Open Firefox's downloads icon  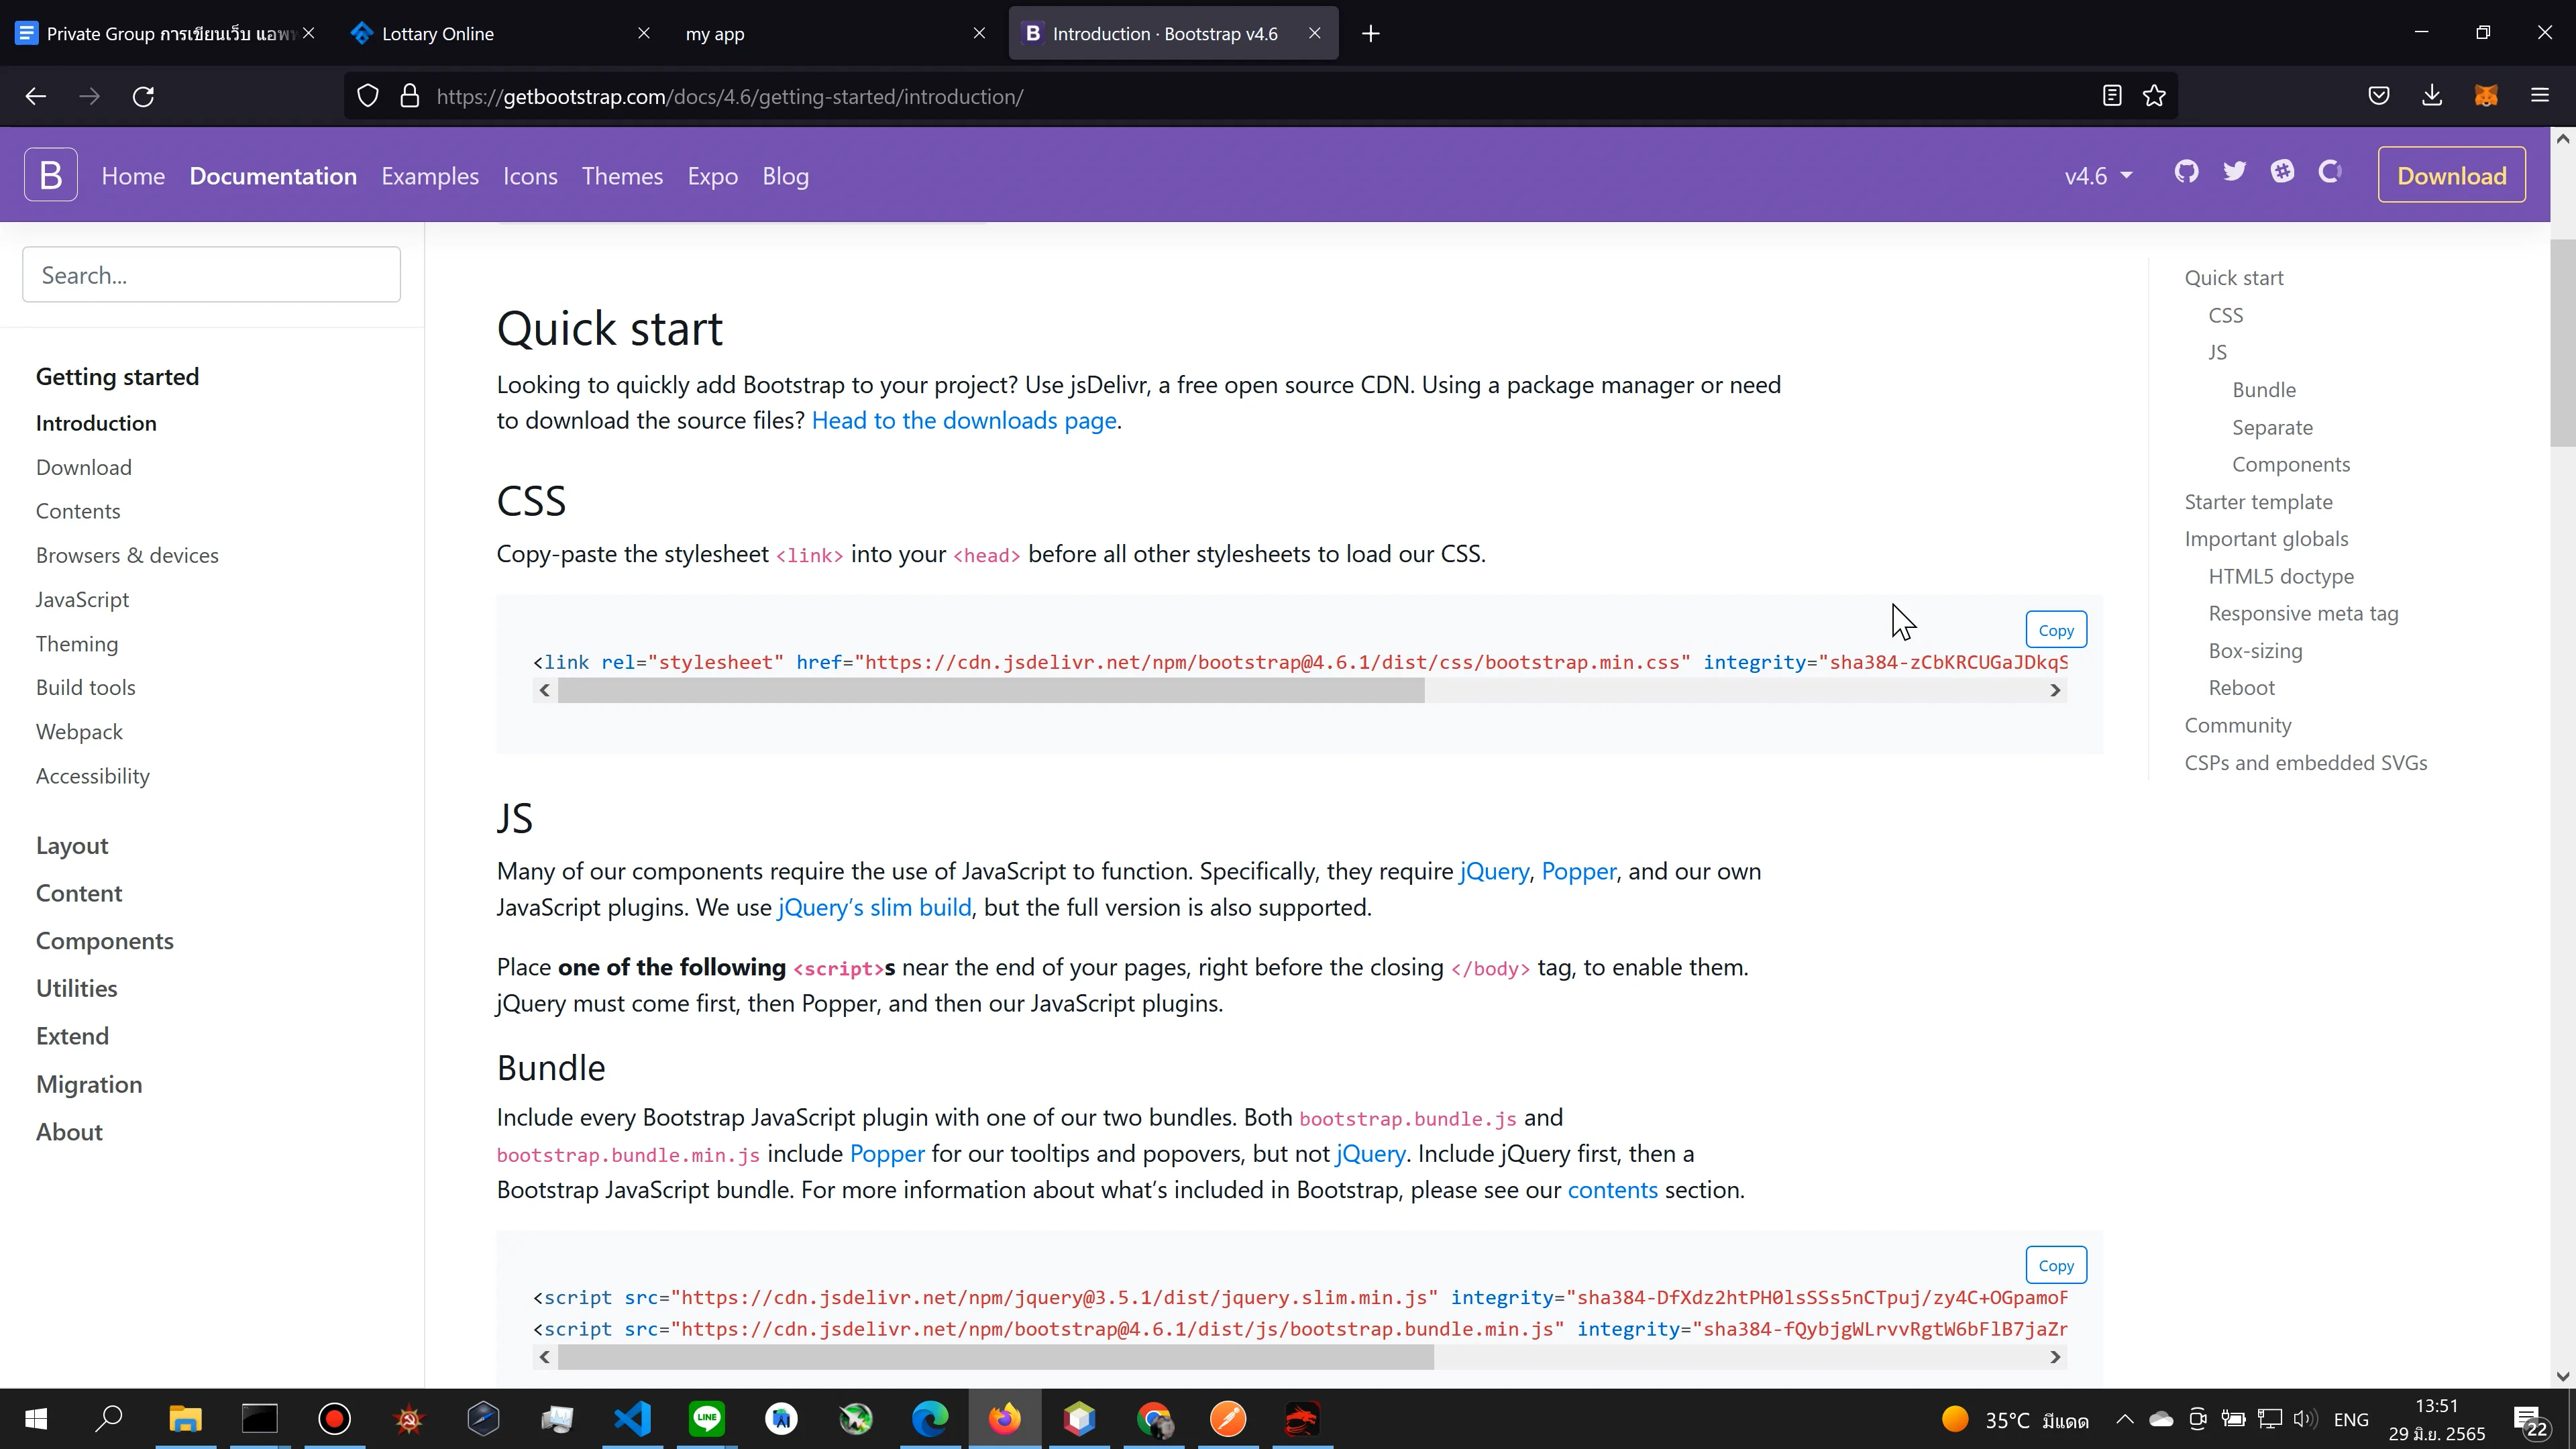(x=2432, y=96)
